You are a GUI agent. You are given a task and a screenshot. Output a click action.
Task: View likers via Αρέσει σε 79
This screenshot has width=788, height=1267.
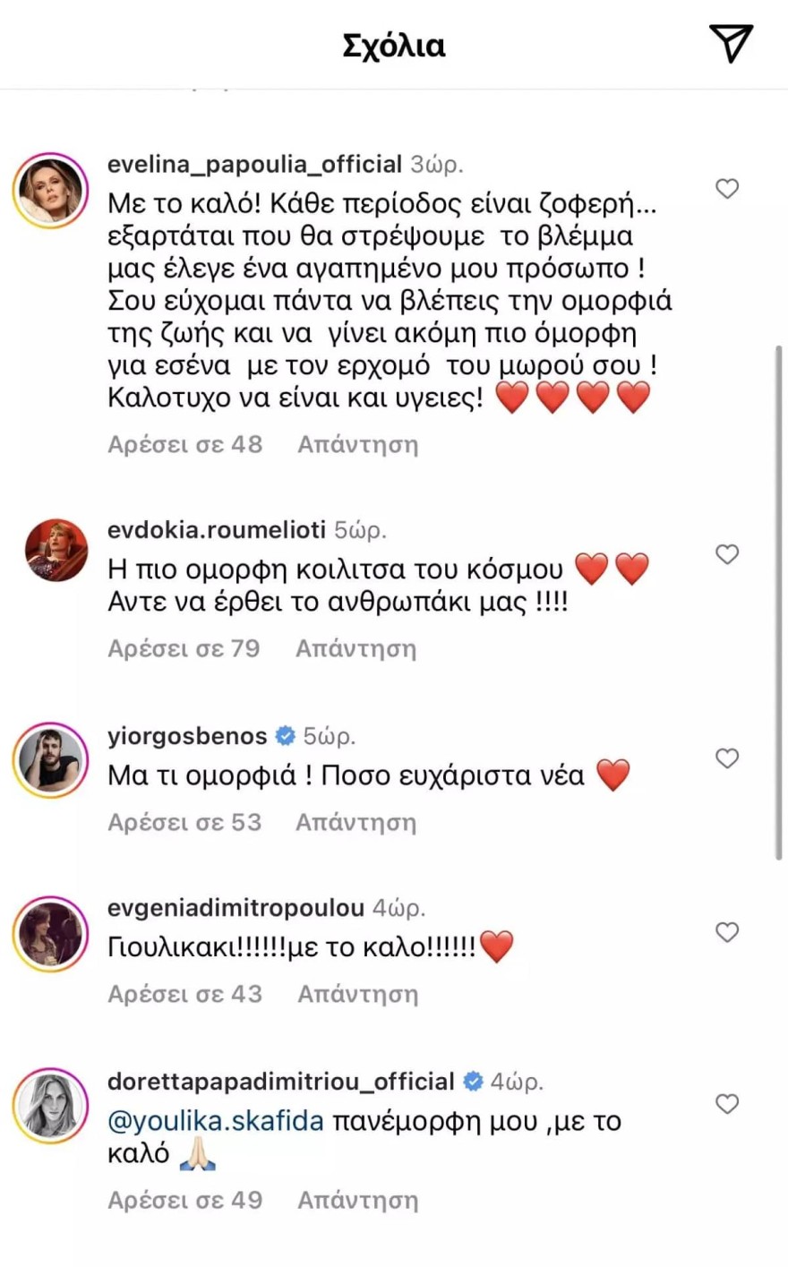184,647
